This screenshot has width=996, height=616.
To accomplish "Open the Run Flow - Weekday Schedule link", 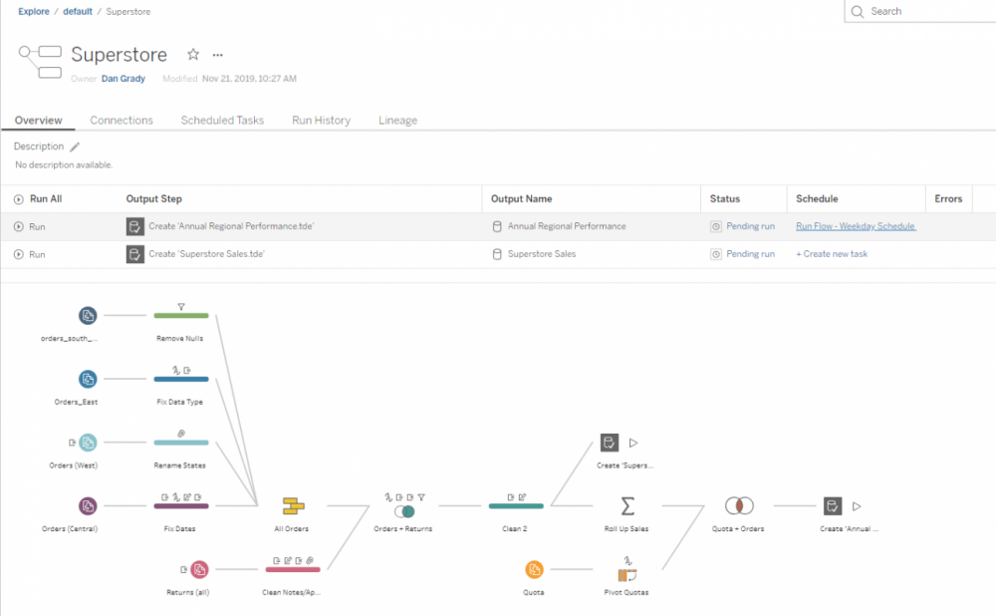I will pyautogui.click(x=856, y=226).
